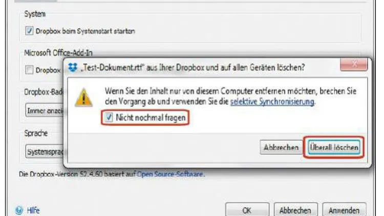Open the Systemsprache language dropdown
This screenshot has height=216, width=384.
(45, 151)
